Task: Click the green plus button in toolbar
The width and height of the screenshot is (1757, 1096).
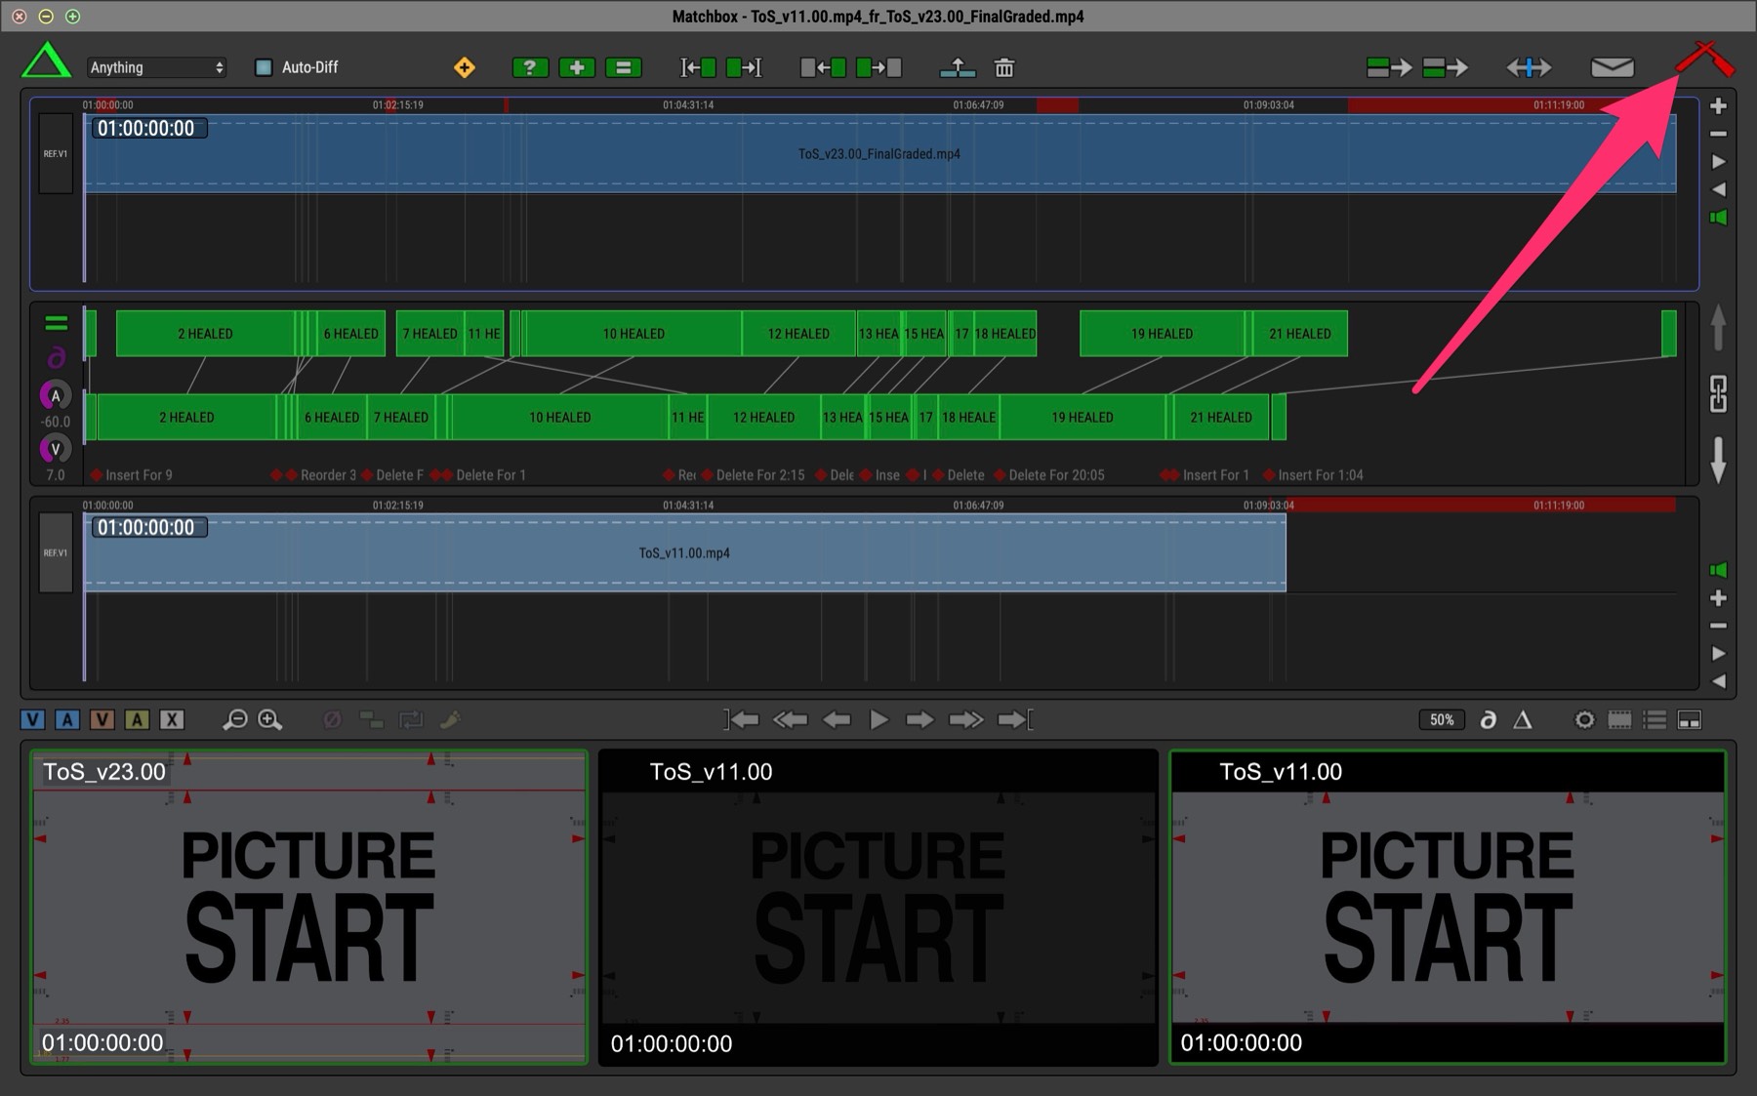Action: [x=577, y=67]
